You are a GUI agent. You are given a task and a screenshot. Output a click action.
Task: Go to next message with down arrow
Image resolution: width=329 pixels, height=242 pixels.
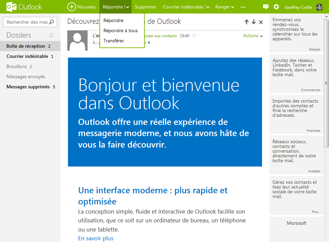pos(254,22)
